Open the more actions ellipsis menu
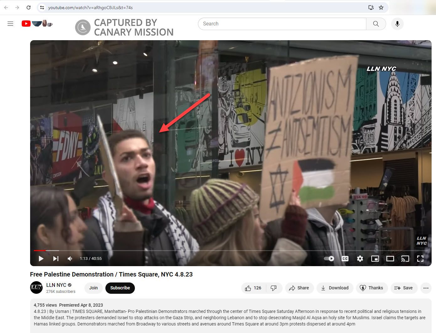436x333 pixels. click(x=426, y=288)
